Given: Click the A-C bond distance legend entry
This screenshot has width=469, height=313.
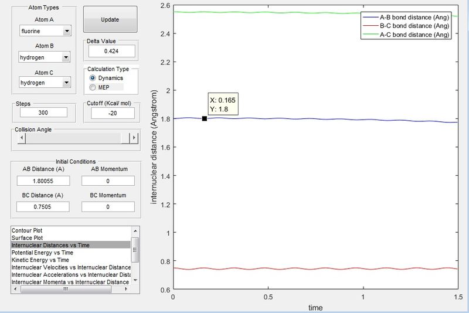Looking at the screenshot, I should [x=406, y=35].
